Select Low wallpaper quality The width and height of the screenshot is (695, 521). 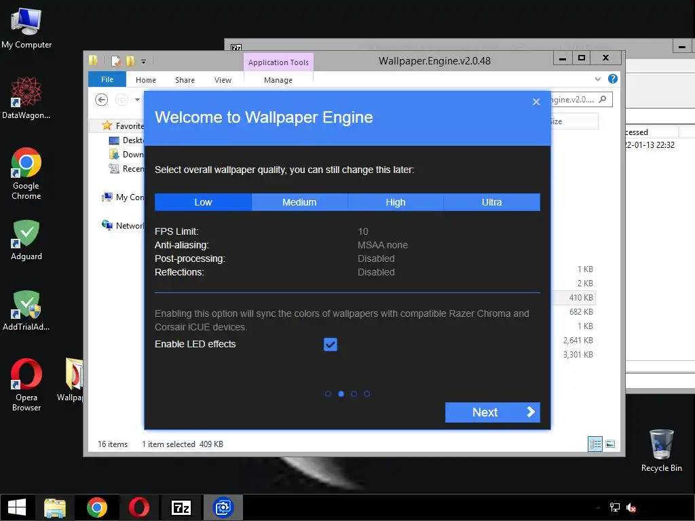(x=203, y=202)
